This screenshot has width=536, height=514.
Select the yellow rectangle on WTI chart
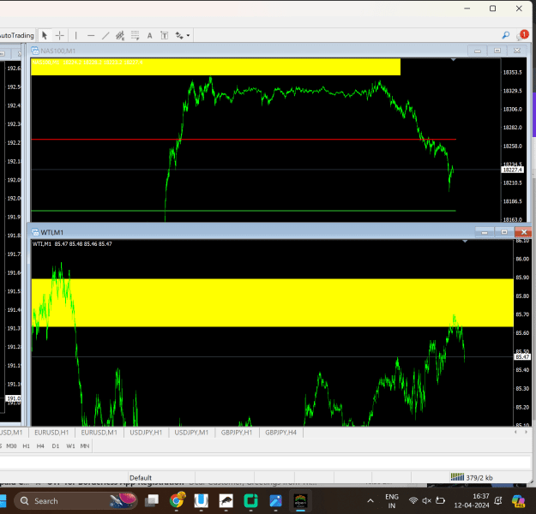coord(273,302)
